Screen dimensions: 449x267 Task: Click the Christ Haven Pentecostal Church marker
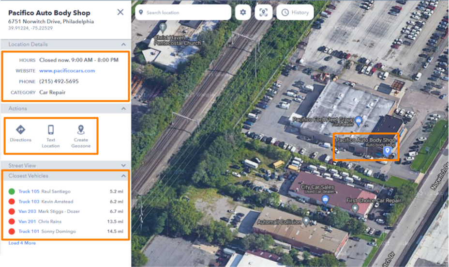click(163, 28)
